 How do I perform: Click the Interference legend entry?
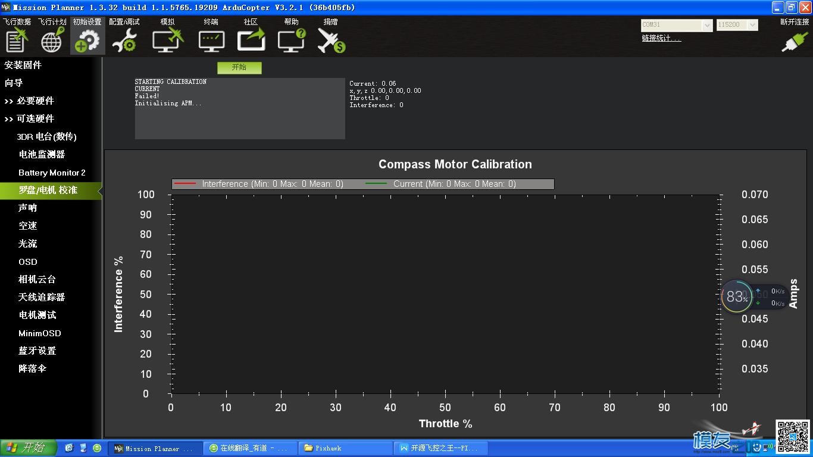(x=259, y=184)
